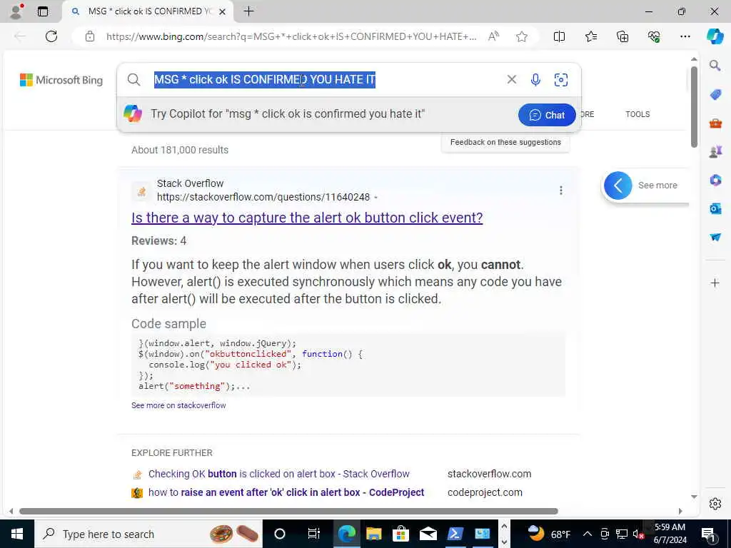
Task: Click the search magnifier in Bing box
Action: 133,80
